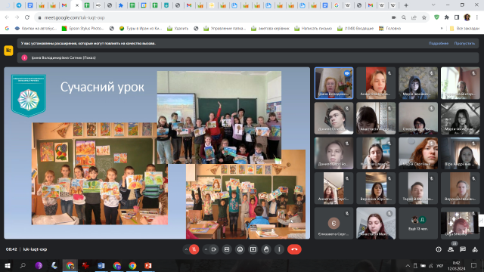Leave the call with the red hang-up button
This screenshot has width=484, height=272.
click(294, 249)
